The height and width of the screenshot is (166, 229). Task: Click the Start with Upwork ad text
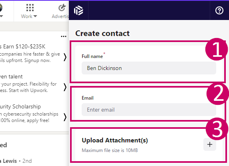coord(28,90)
